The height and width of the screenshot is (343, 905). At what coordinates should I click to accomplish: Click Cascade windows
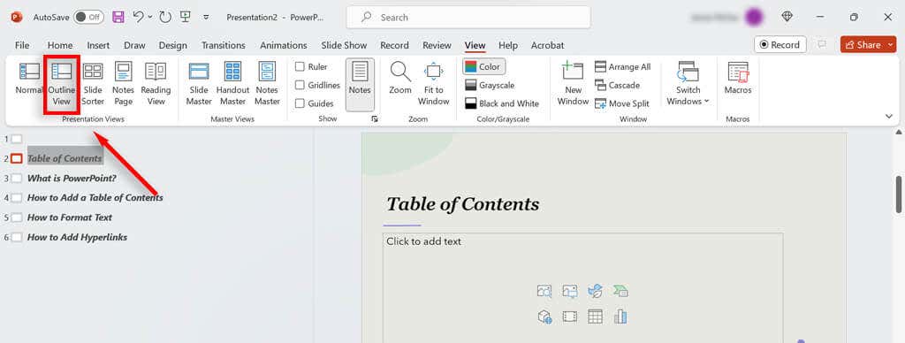tap(617, 85)
